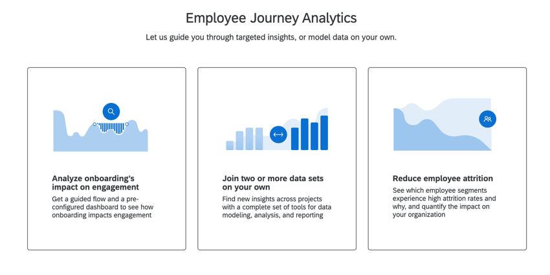Screen dimensions: 550x275
Task: Choose the "Reduce employee attrition" heading
Action: point(443,179)
